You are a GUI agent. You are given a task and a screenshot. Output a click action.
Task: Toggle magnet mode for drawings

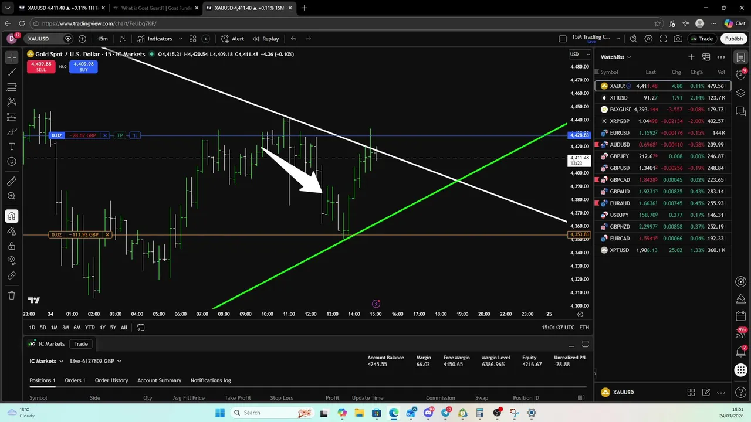[x=12, y=216]
